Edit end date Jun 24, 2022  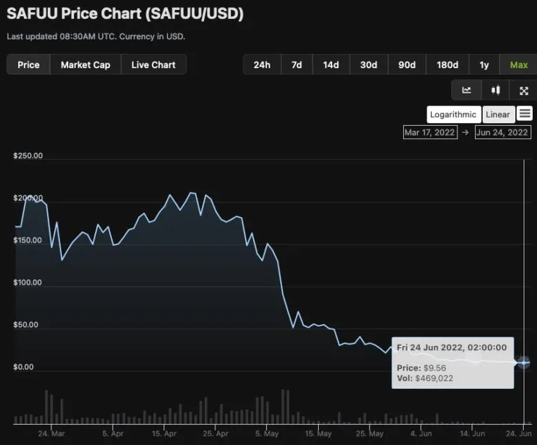coord(503,132)
